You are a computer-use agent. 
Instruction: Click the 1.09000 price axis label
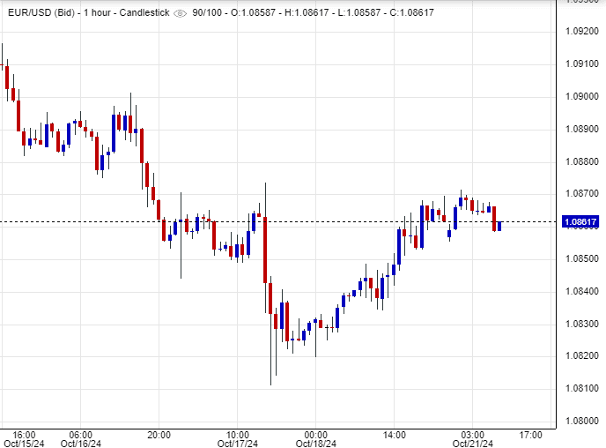click(x=580, y=96)
